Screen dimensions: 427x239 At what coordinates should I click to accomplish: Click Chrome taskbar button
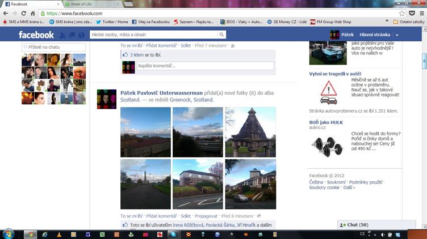(30, 234)
